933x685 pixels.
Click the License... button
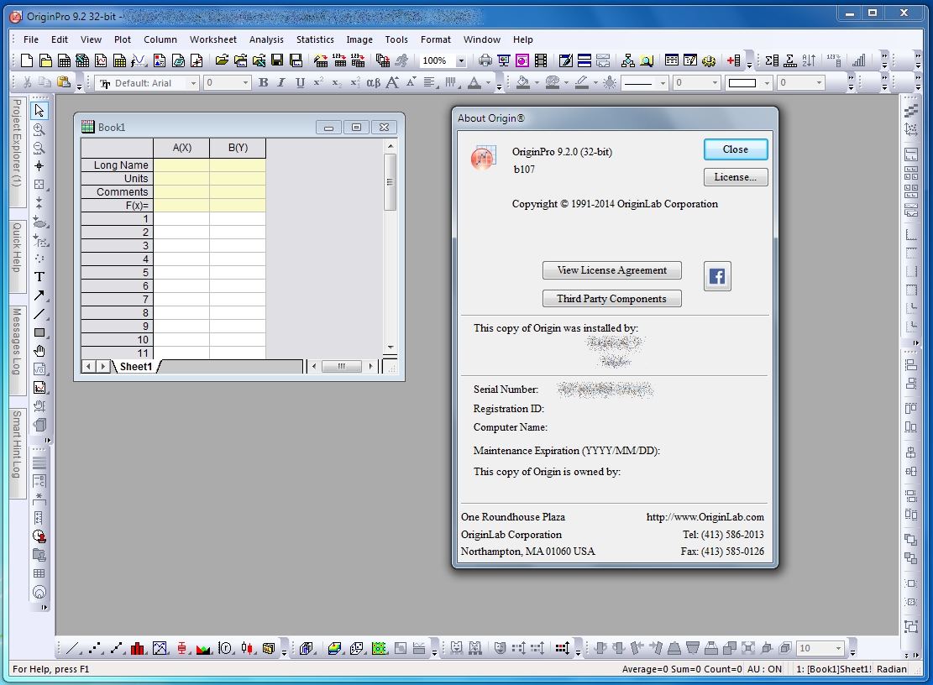[x=736, y=176]
